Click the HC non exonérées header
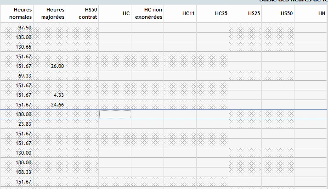 click(x=147, y=14)
